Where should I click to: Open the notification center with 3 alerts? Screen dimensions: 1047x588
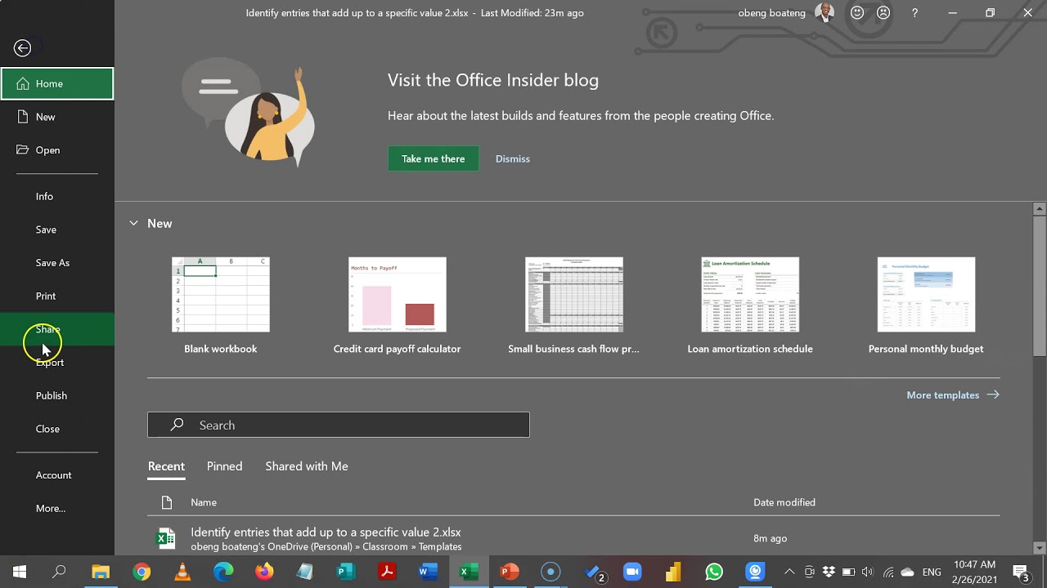(1021, 572)
